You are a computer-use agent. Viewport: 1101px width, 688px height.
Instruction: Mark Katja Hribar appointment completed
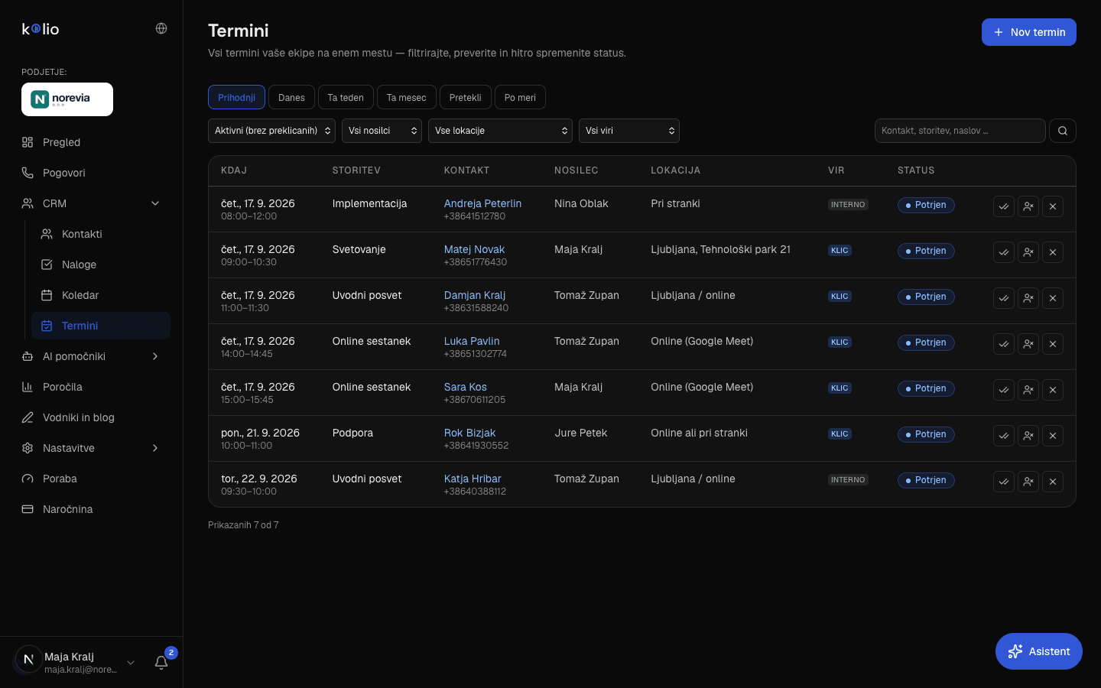click(1004, 482)
